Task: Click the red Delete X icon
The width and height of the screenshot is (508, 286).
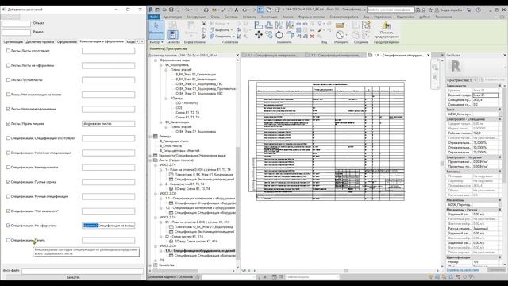Action: [312, 36]
